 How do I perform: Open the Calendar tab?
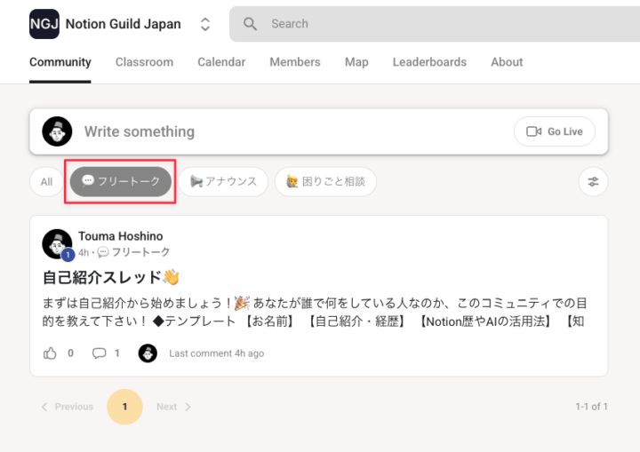[221, 62]
